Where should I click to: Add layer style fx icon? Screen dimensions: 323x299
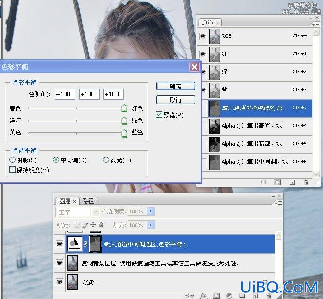click(203, 296)
